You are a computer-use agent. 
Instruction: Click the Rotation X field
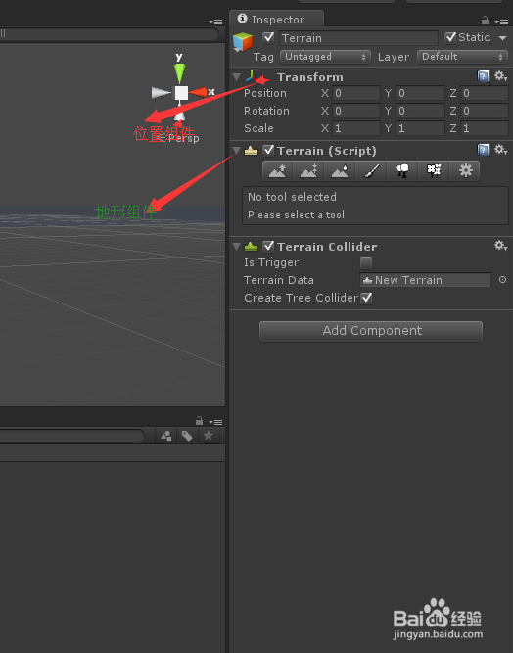pos(356,111)
